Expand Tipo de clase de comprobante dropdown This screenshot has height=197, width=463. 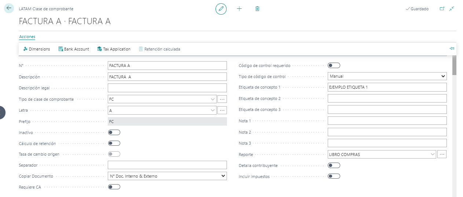click(x=213, y=99)
